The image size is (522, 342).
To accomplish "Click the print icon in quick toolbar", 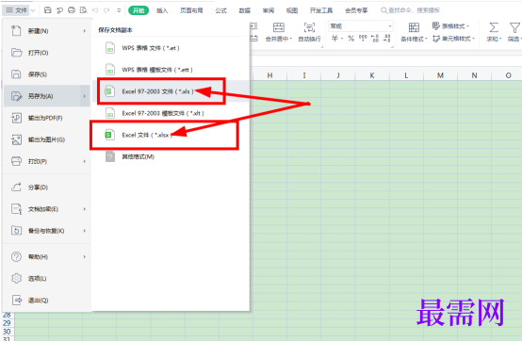I will tap(72, 10).
